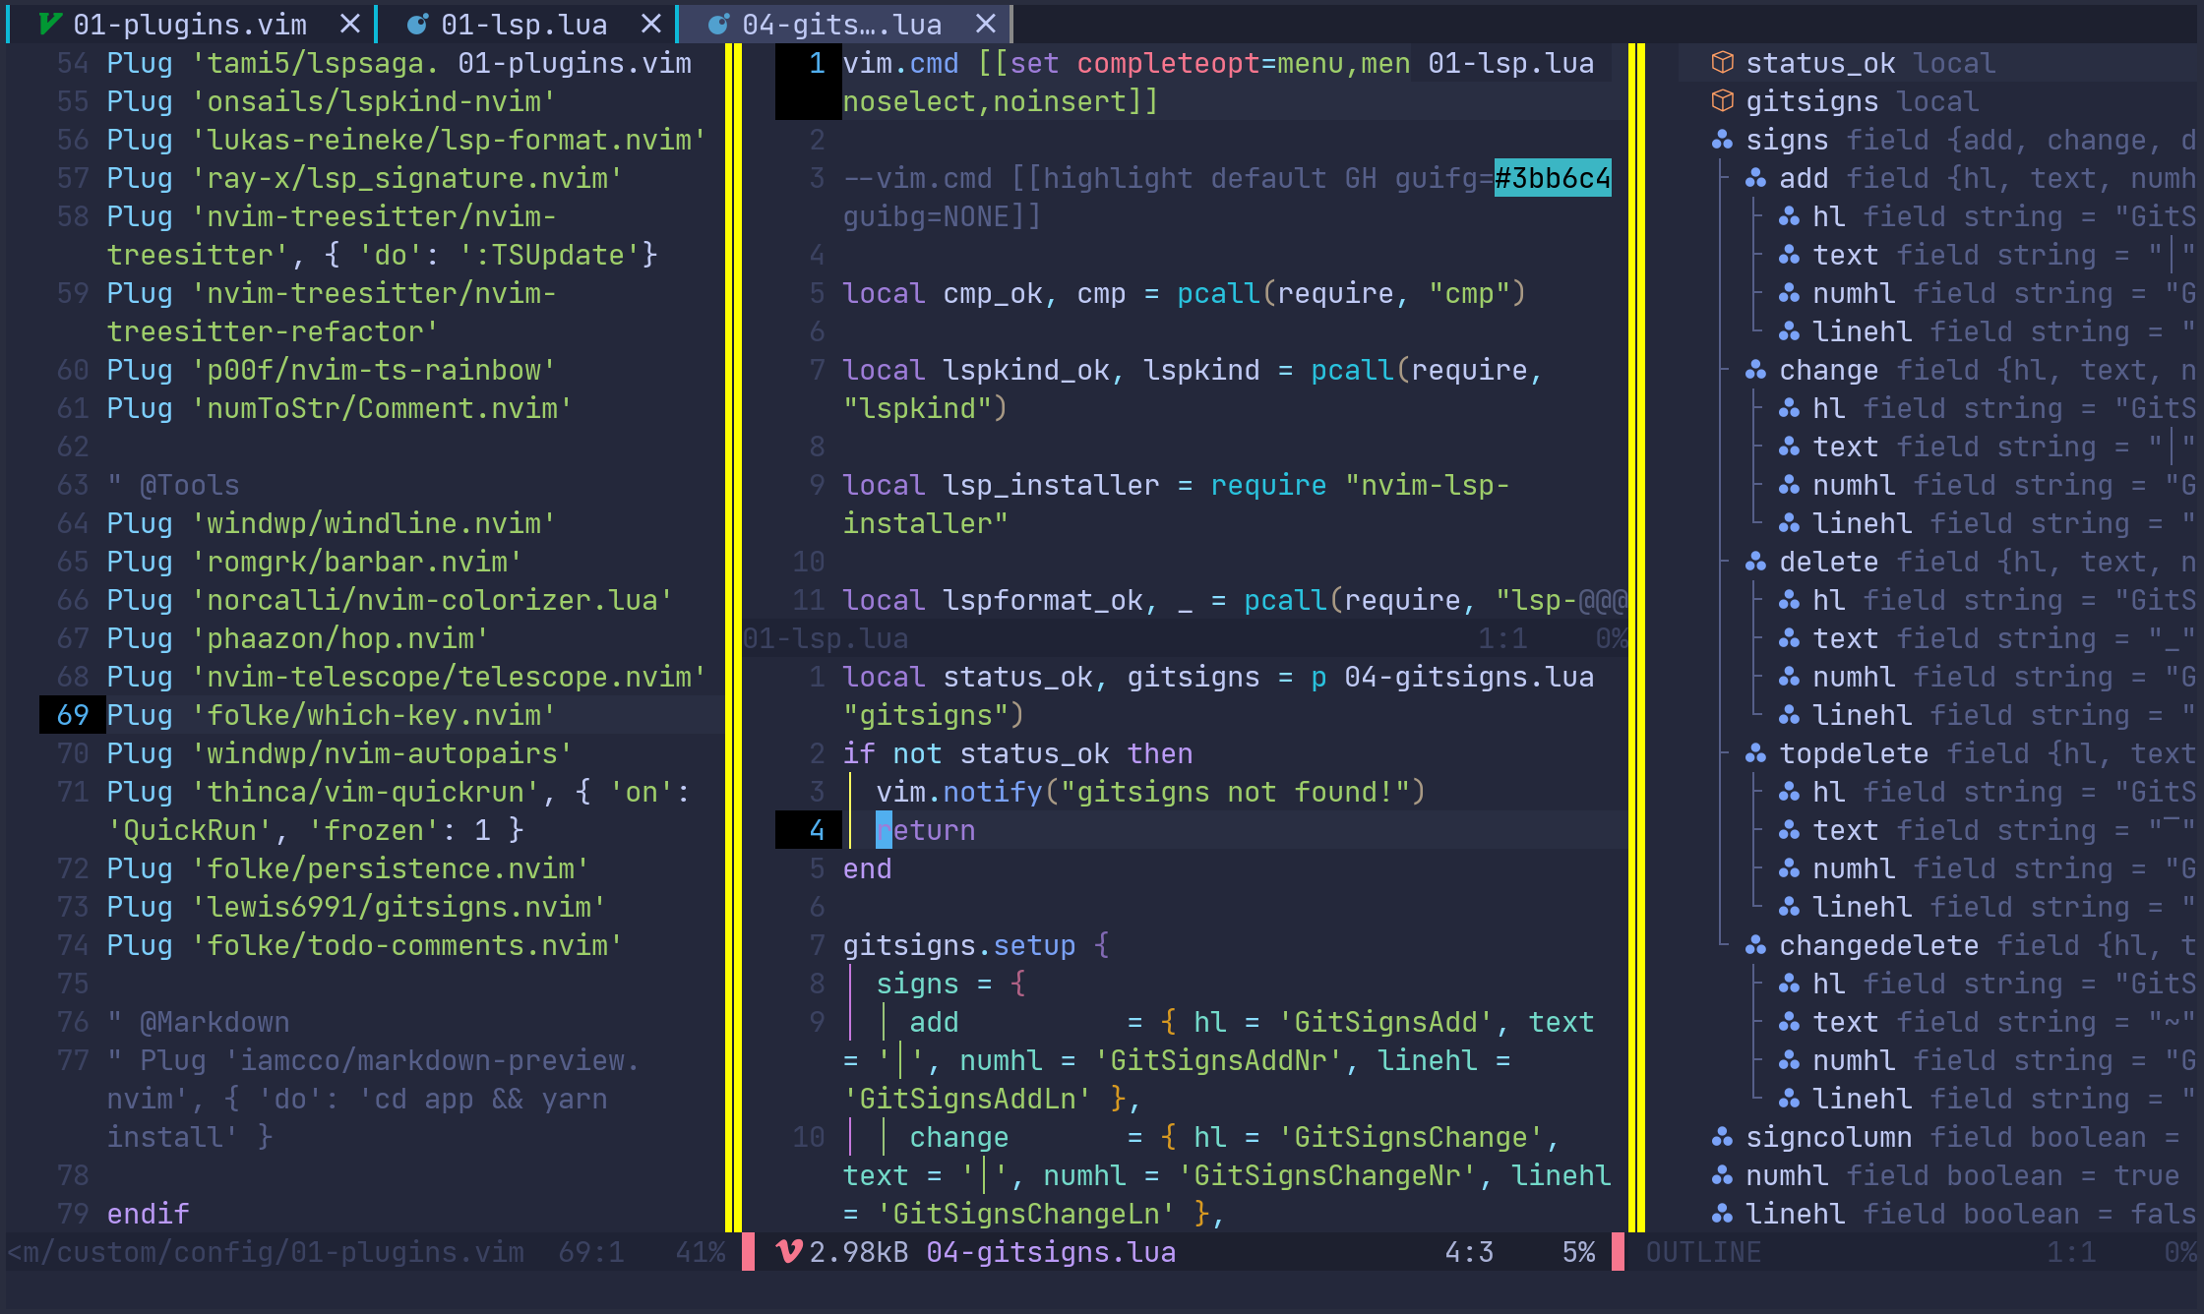Click the field icon beside signs in the outline
This screenshot has height=1314, width=2204.
pyautogui.click(x=1722, y=140)
